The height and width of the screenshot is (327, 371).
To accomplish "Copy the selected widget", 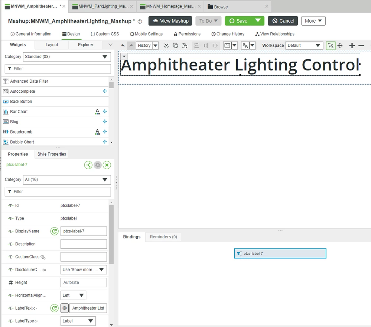I will pos(175,45).
